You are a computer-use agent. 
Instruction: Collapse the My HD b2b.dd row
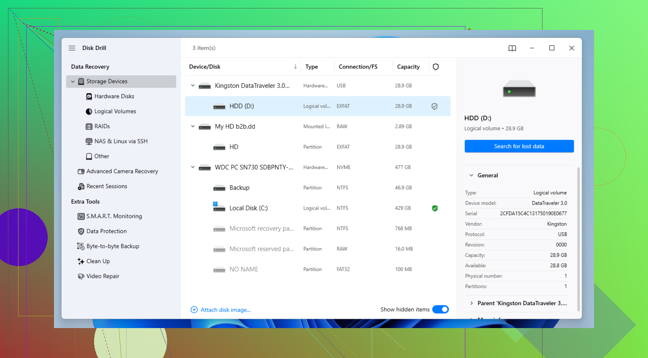[x=193, y=127]
